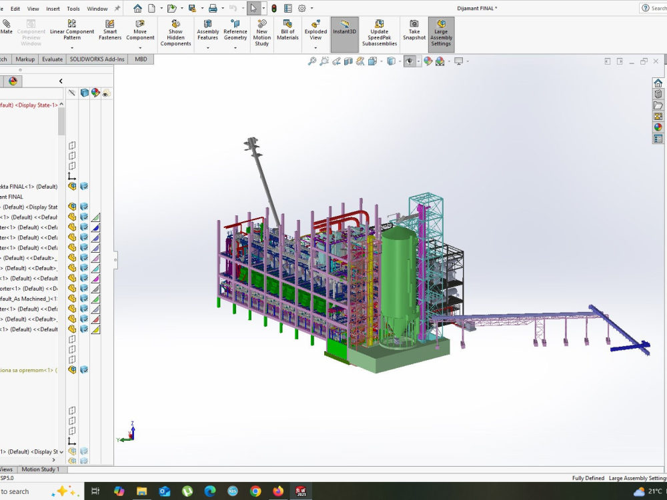Open the Save options dropdown arrow

click(x=202, y=8)
